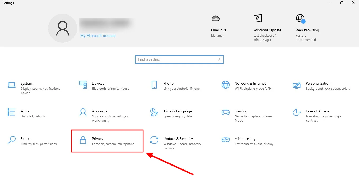Click 'Background, lock screen, colors' description

point(328,89)
